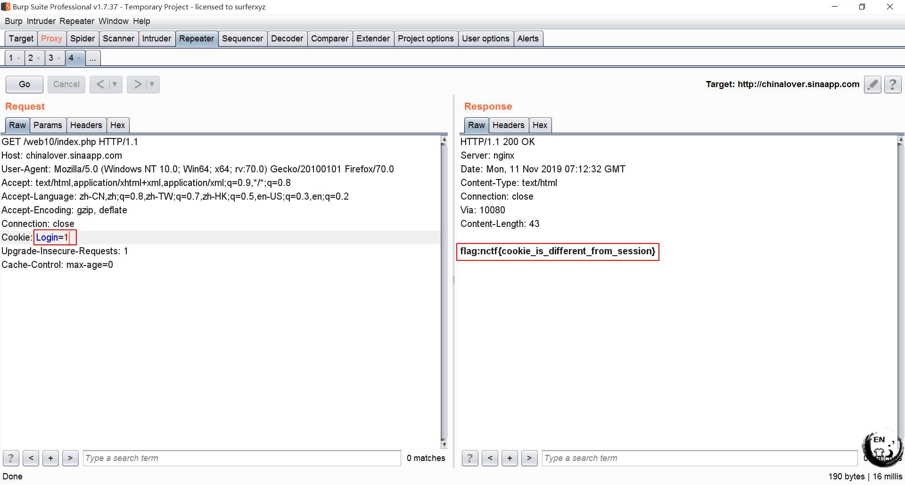This screenshot has height=485, width=905.
Task: Focus the response search term field
Action: coord(699,458)
